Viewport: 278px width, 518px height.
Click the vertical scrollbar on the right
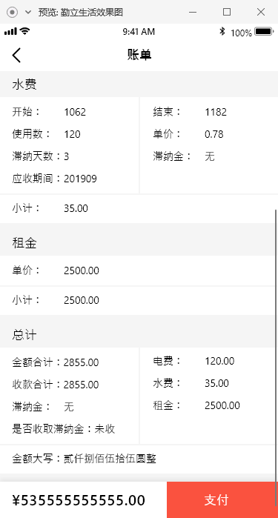coord(275,358)
